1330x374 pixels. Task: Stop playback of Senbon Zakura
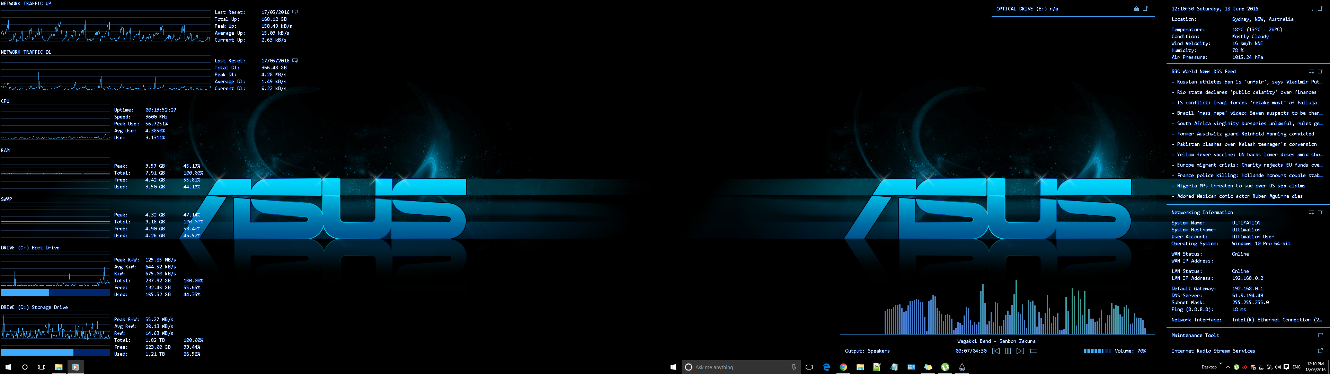(1034, 351)
